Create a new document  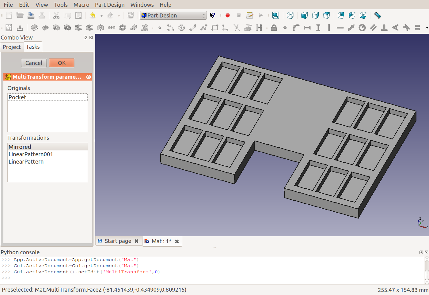(9, 15)
